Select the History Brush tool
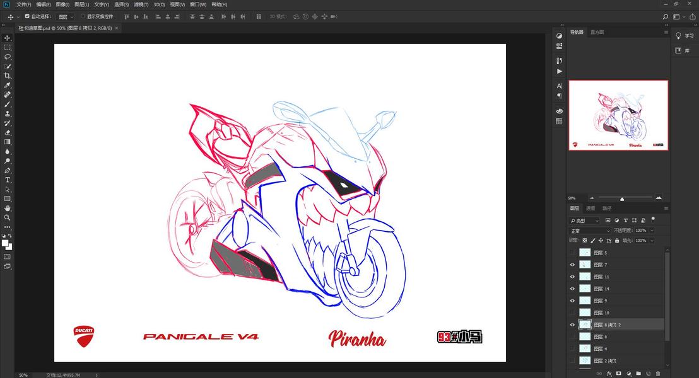 (x=7, y=123)
